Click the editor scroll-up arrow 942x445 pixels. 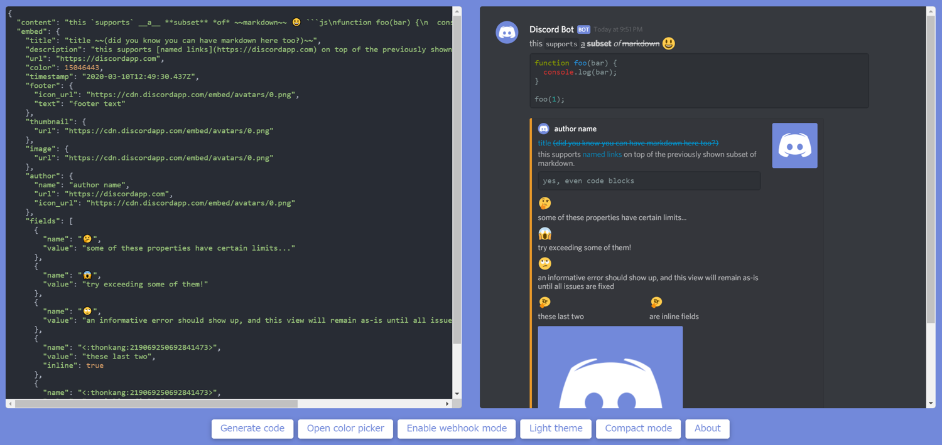pos(457,11)
